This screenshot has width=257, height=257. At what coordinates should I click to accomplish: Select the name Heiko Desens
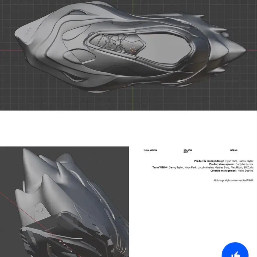pyautogui.click(x=246, y=171)
